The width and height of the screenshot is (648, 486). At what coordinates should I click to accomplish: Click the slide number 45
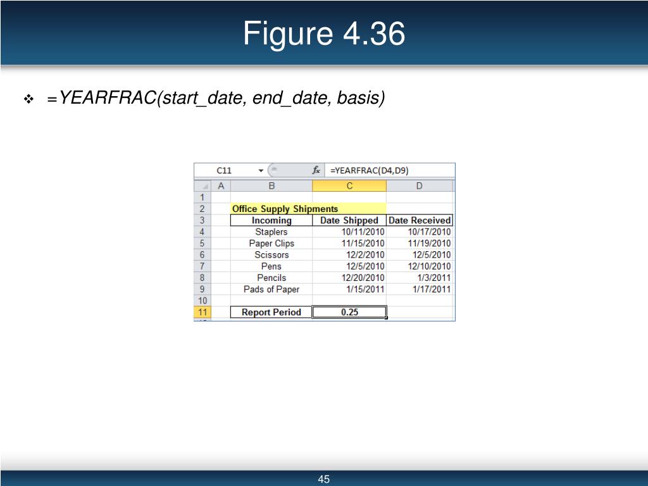click(324, 479)
